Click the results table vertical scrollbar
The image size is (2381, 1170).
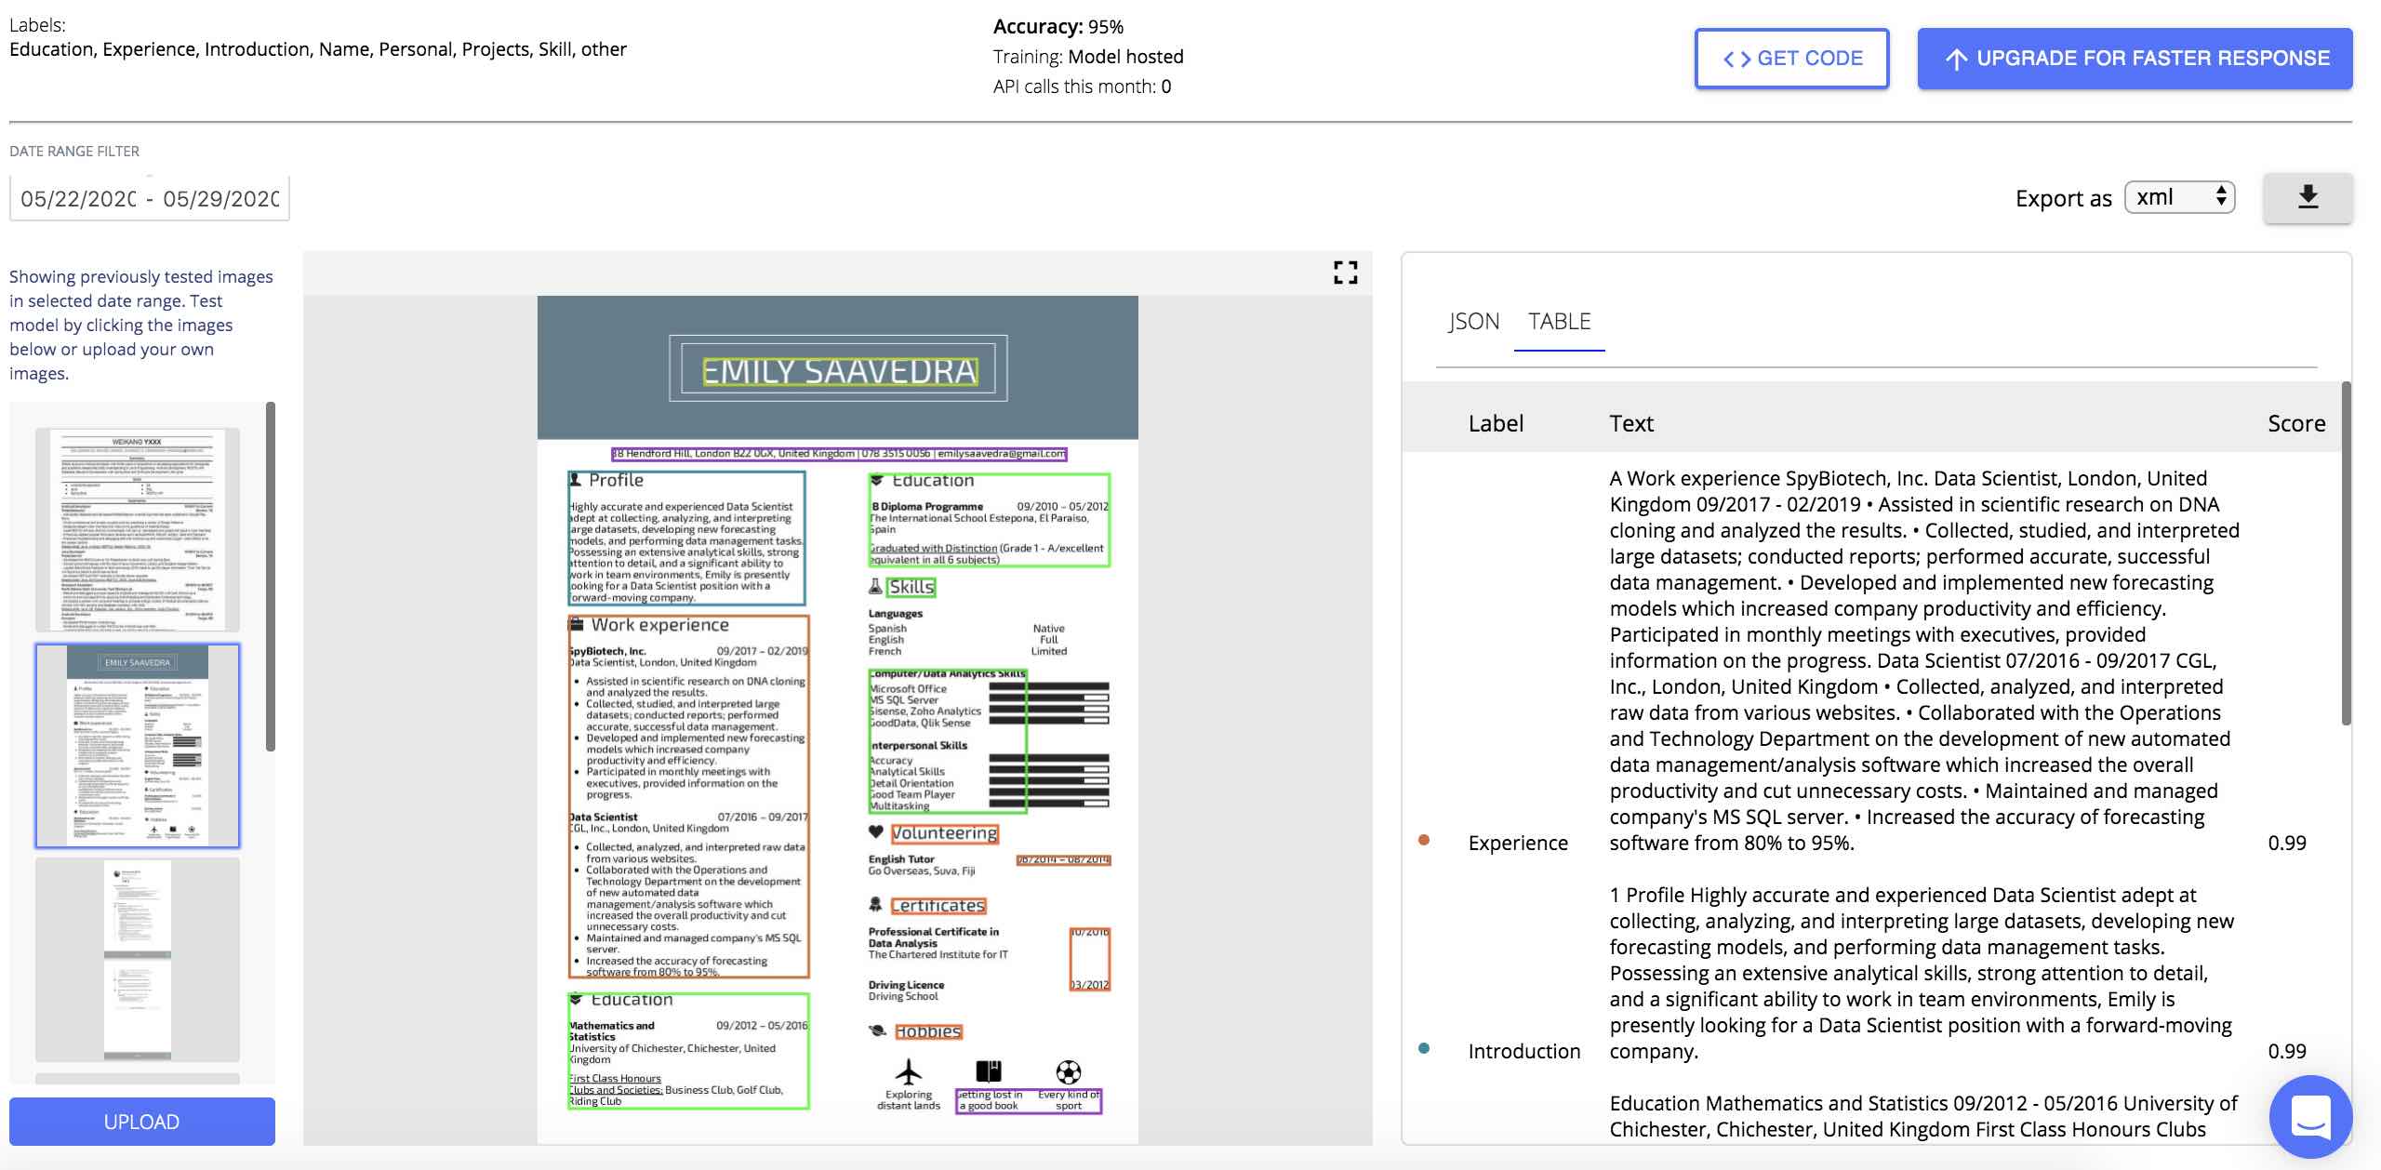2346,553
